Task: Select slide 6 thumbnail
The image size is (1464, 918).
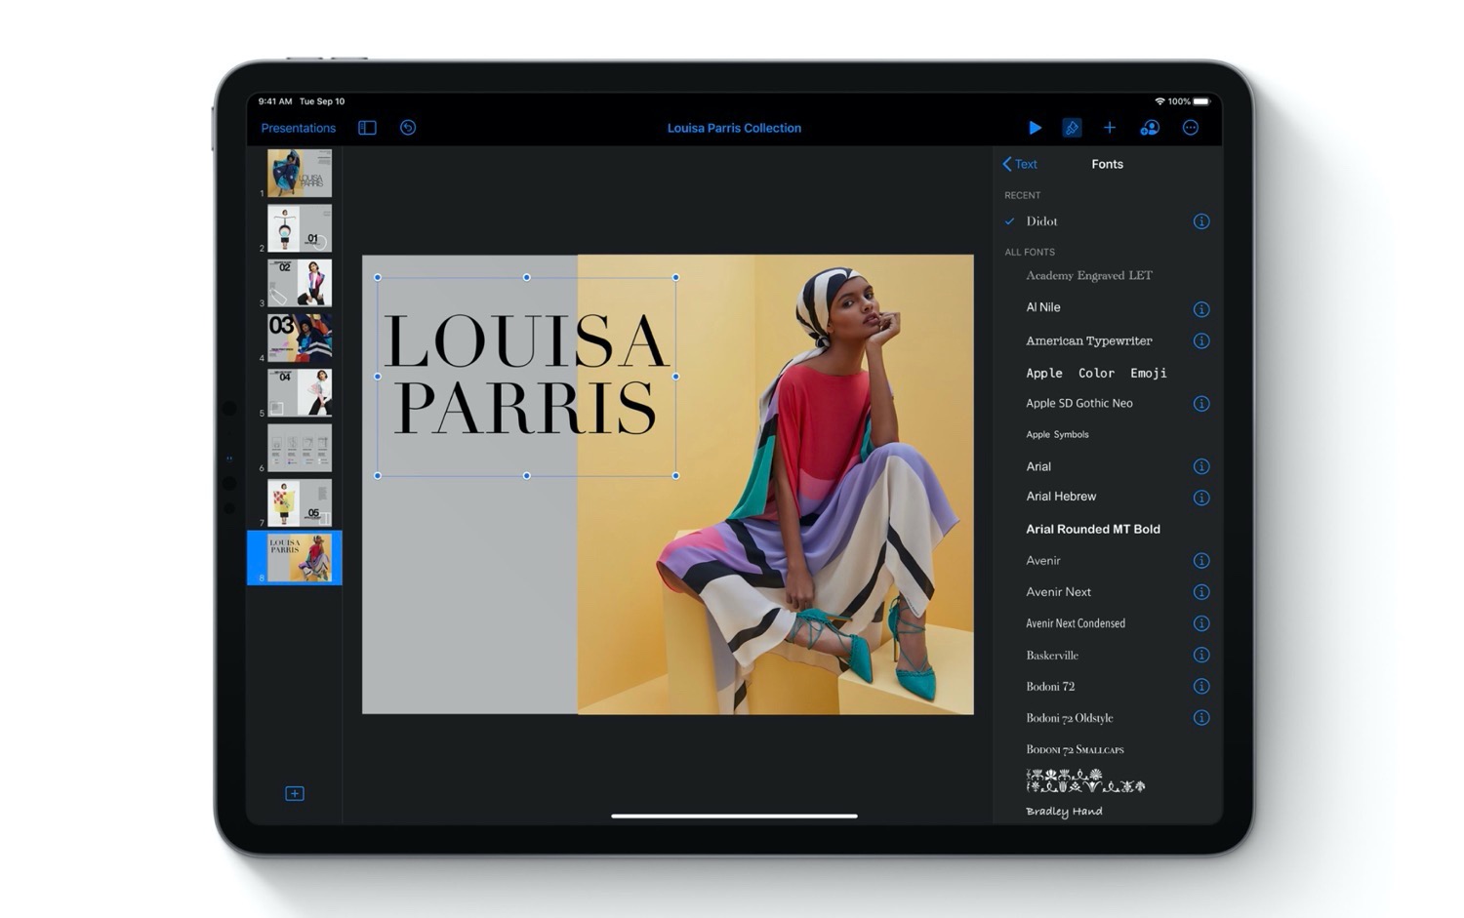Action: (x=300, y=448)
